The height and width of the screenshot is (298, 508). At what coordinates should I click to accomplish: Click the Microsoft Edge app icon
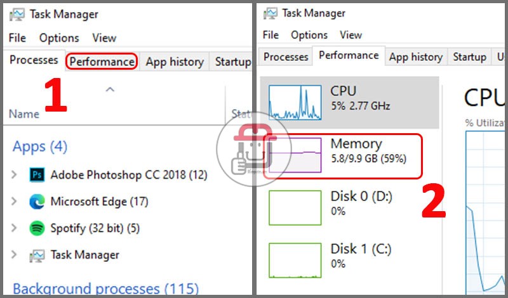coord(37,202)
